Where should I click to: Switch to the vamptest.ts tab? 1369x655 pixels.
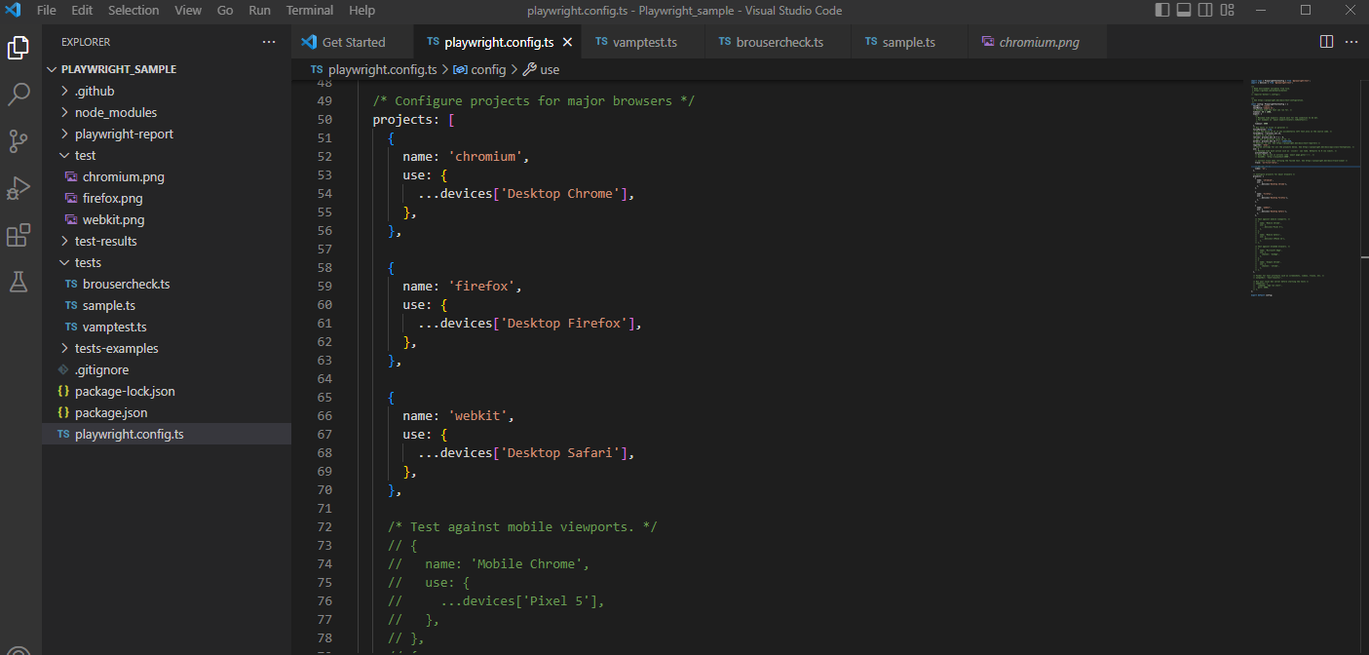click(644, 42)
